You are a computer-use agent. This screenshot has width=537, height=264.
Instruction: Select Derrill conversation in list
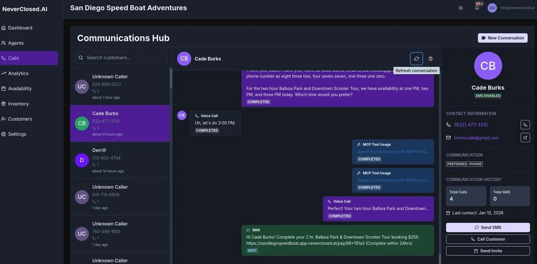coord(120,160)
